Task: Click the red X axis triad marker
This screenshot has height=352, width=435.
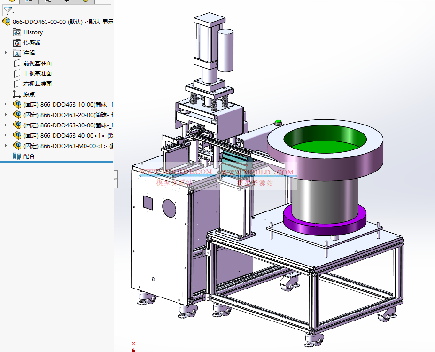Action: pyautogui.click(x=133, y=344)
